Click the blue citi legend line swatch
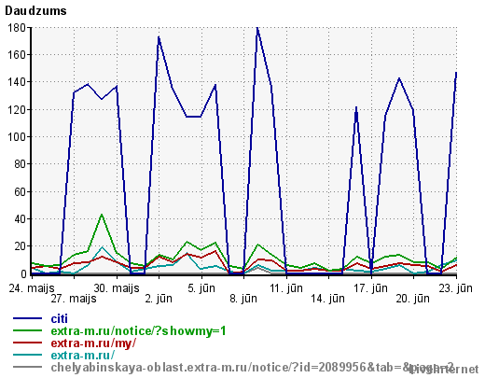The width and height of the screenshot is (485, 378). click(27, 318)
